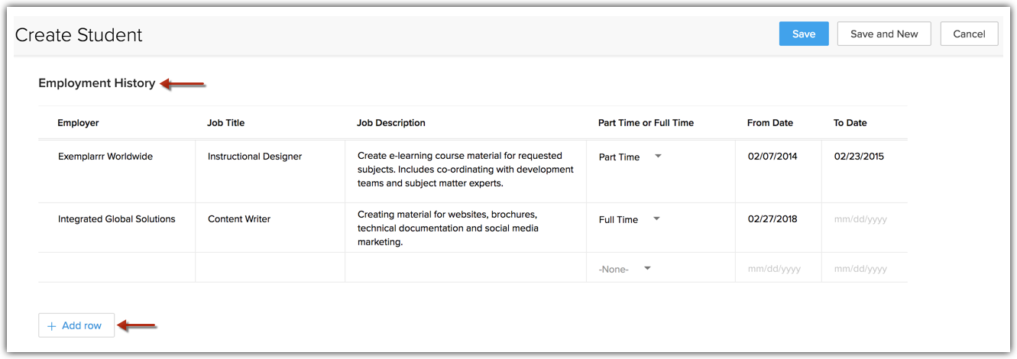Select the Instructional Designer job title field
The image size is (1017, 359).
click(254, 157)
